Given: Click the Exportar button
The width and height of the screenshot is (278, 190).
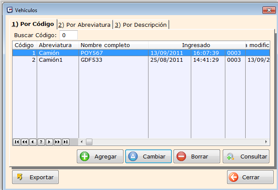Looking at the screenshot, I should [35, 177].
